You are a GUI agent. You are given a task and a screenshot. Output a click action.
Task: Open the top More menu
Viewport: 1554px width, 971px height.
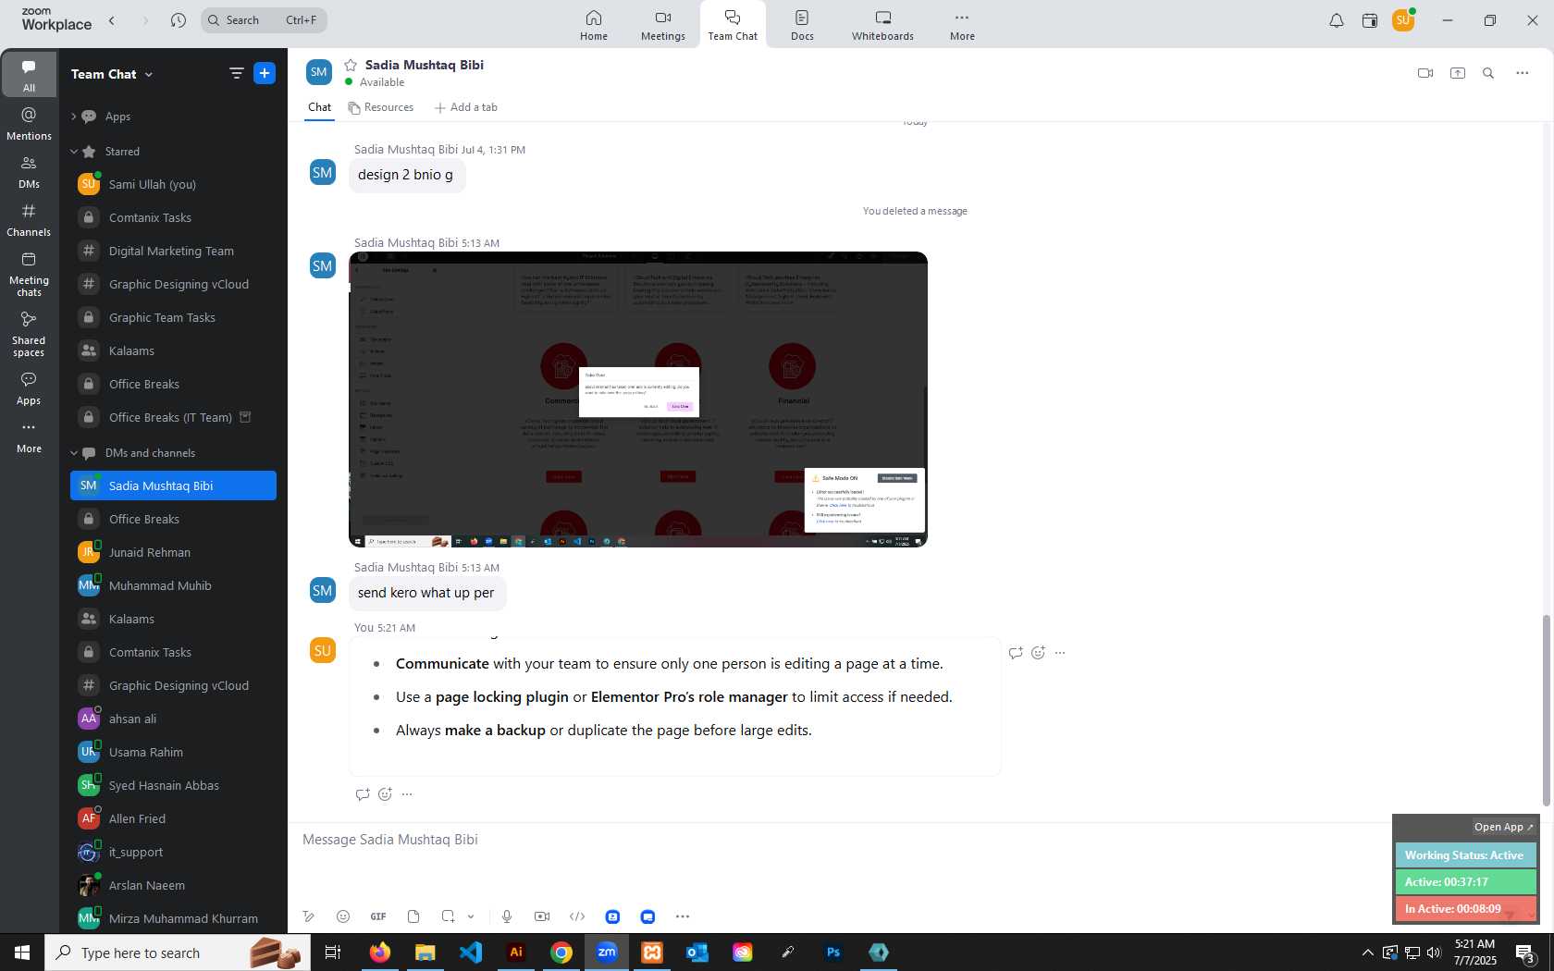pyautogui.click(x=962, y=25)
